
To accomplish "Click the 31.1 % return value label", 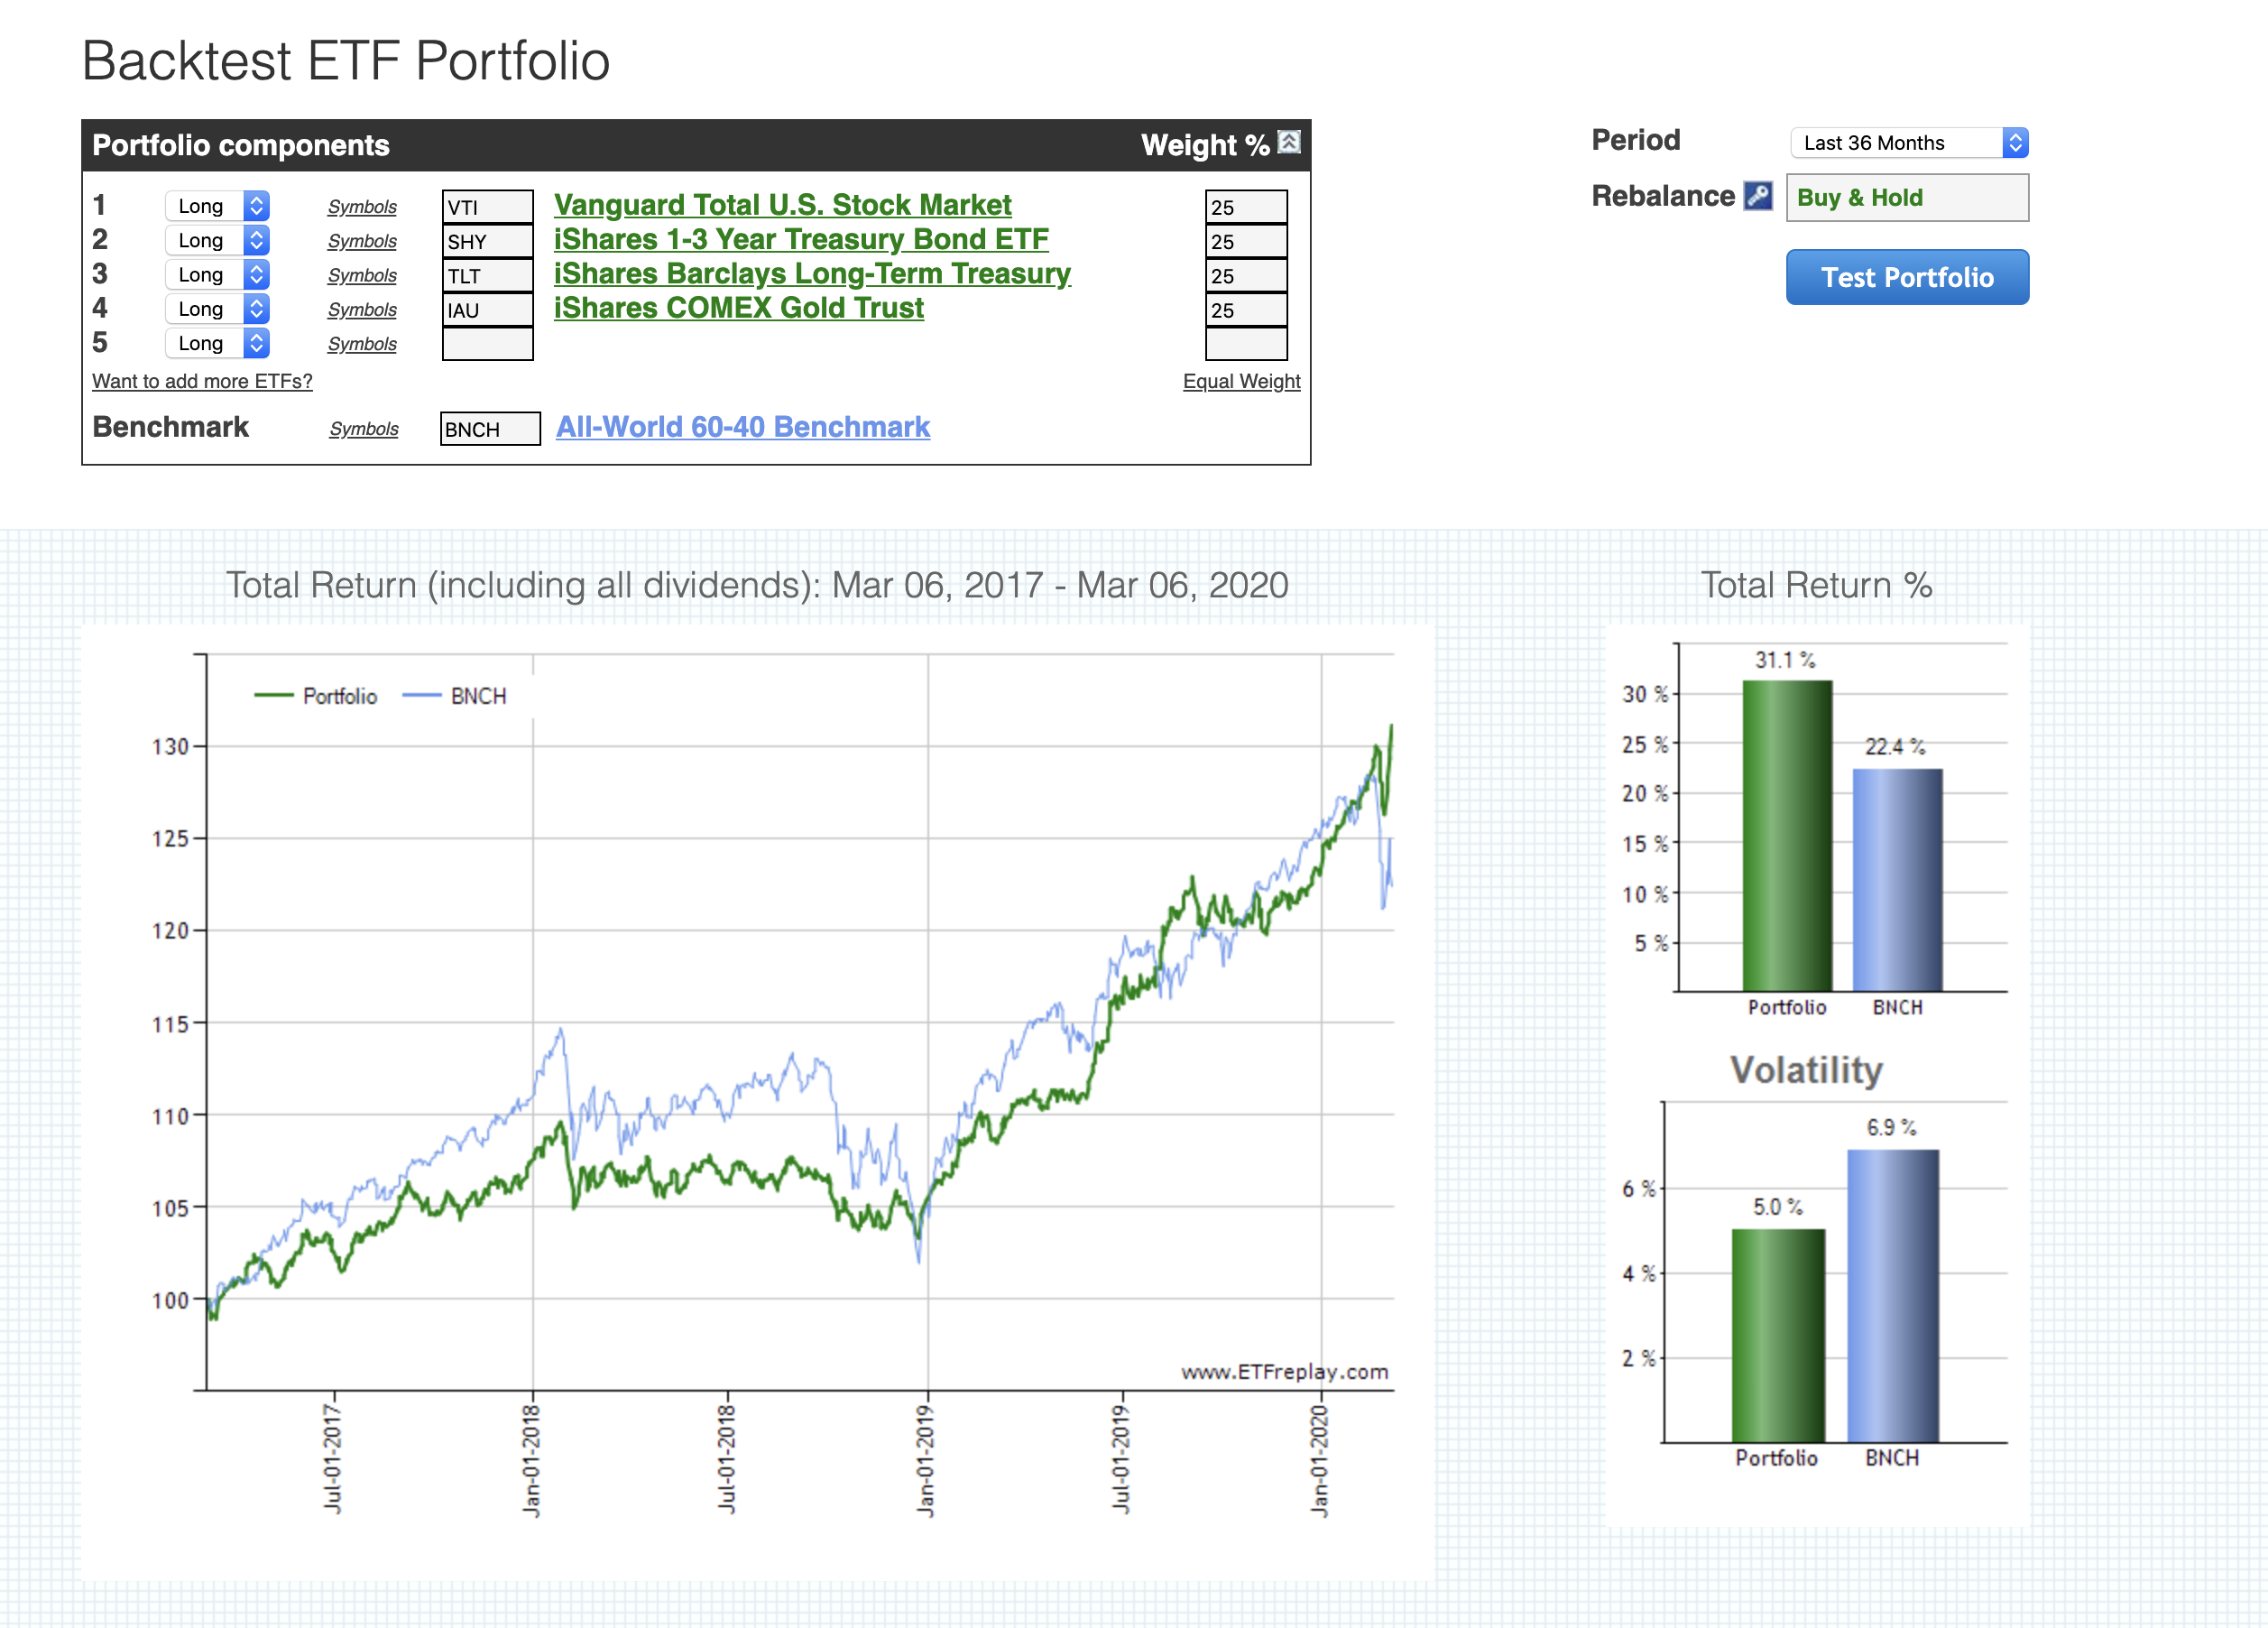I will click(1785, 661).
